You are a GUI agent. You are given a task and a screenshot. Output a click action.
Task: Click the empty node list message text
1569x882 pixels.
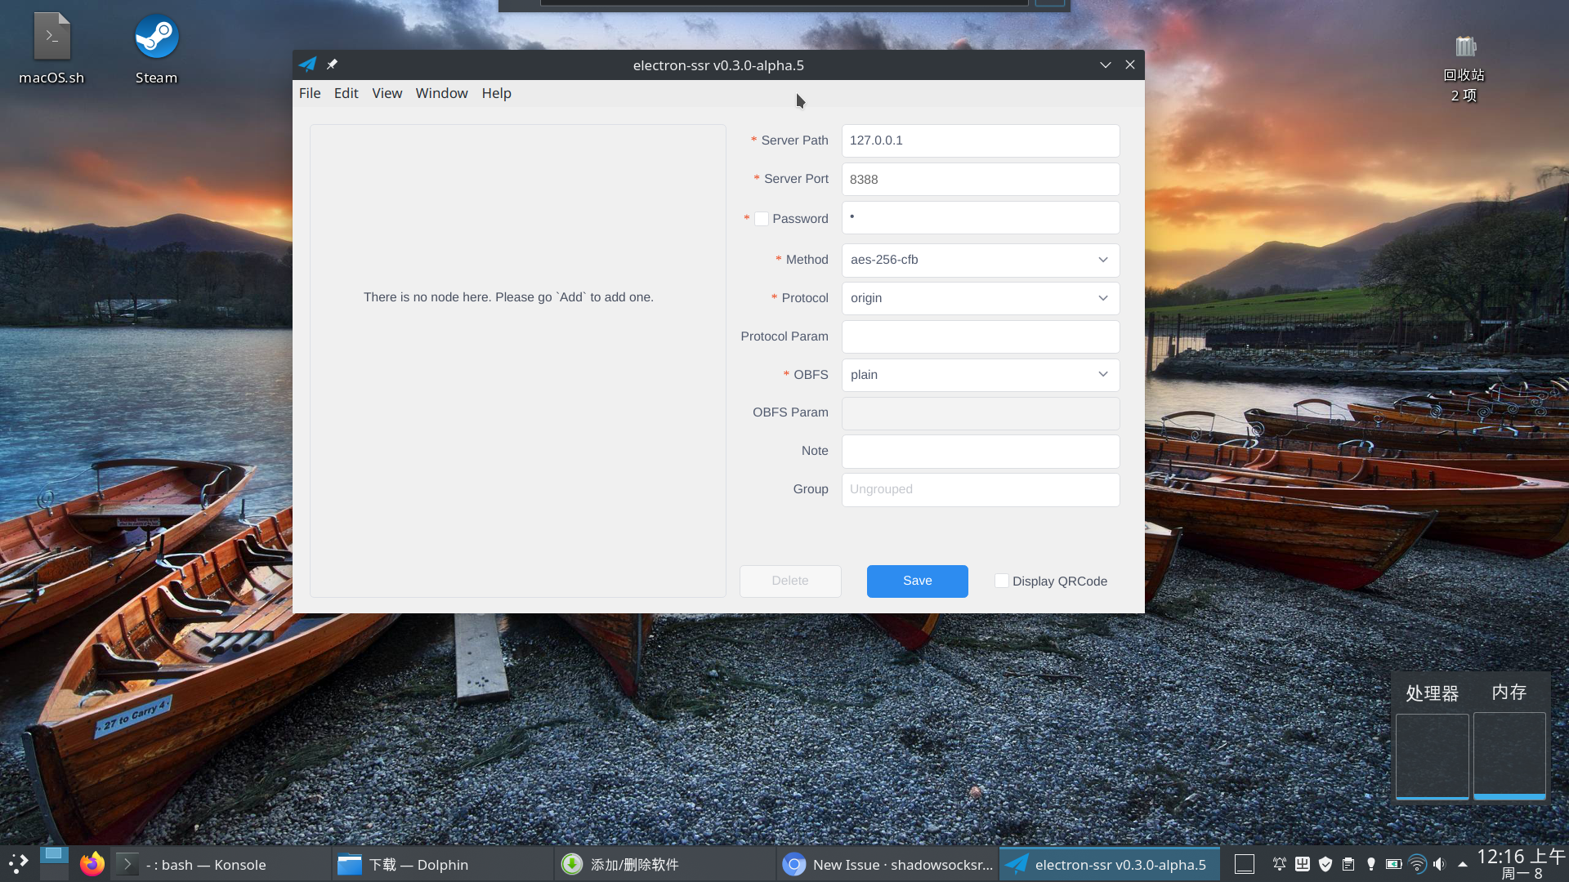click(x=508, y=297)
